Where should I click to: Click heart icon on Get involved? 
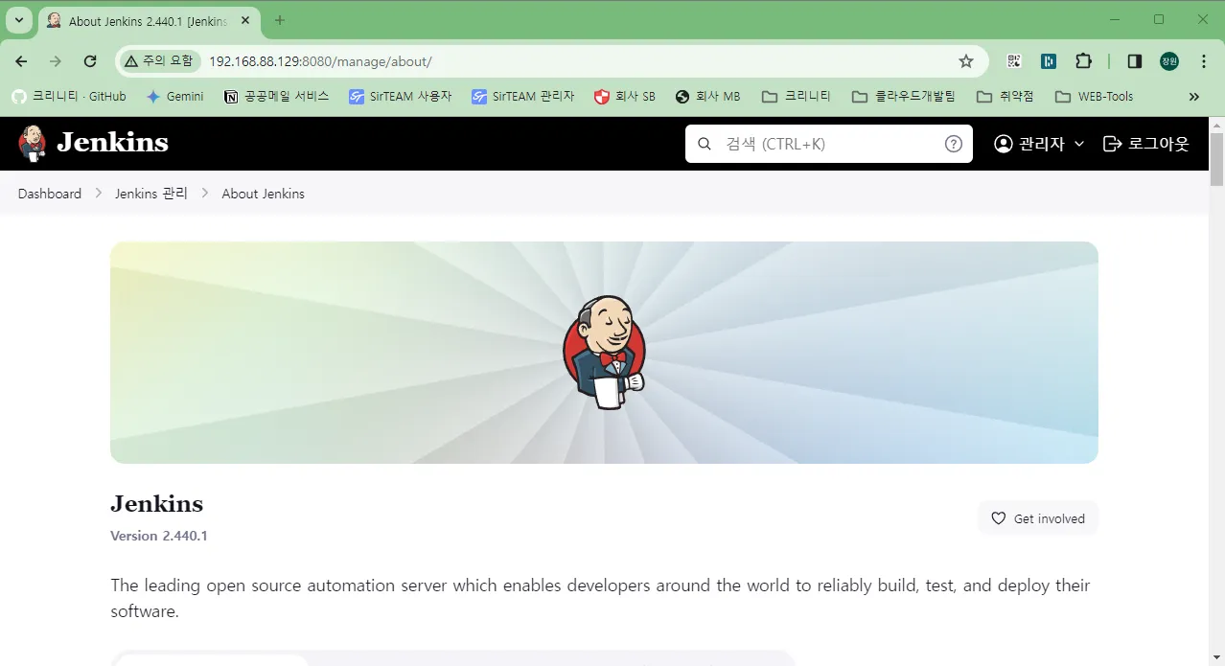pos(999,518)
